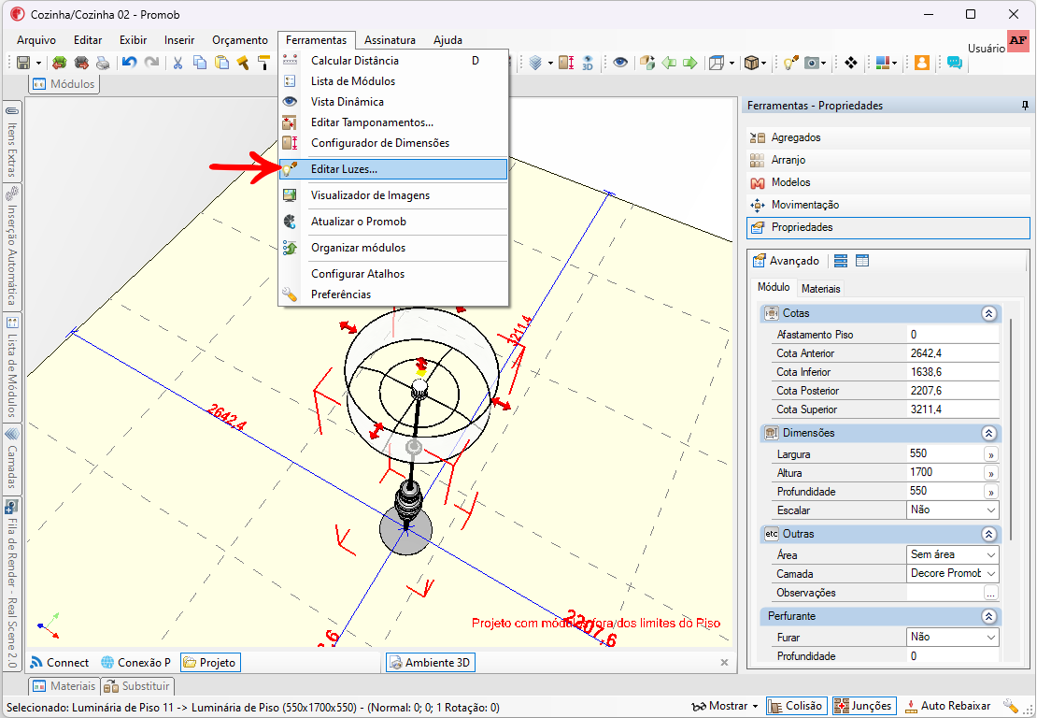Click the Redo arrow in the toolbar

152,63
